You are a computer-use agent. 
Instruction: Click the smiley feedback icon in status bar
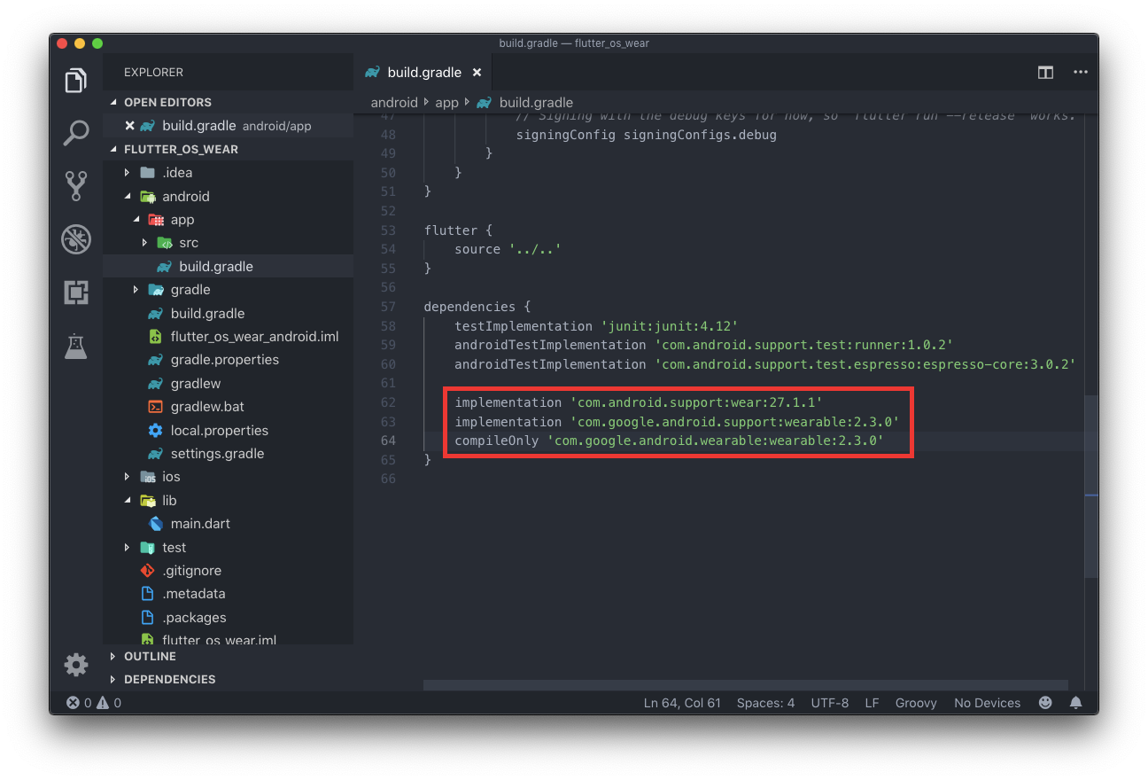pyautogui.click(x=1045, y=703)
